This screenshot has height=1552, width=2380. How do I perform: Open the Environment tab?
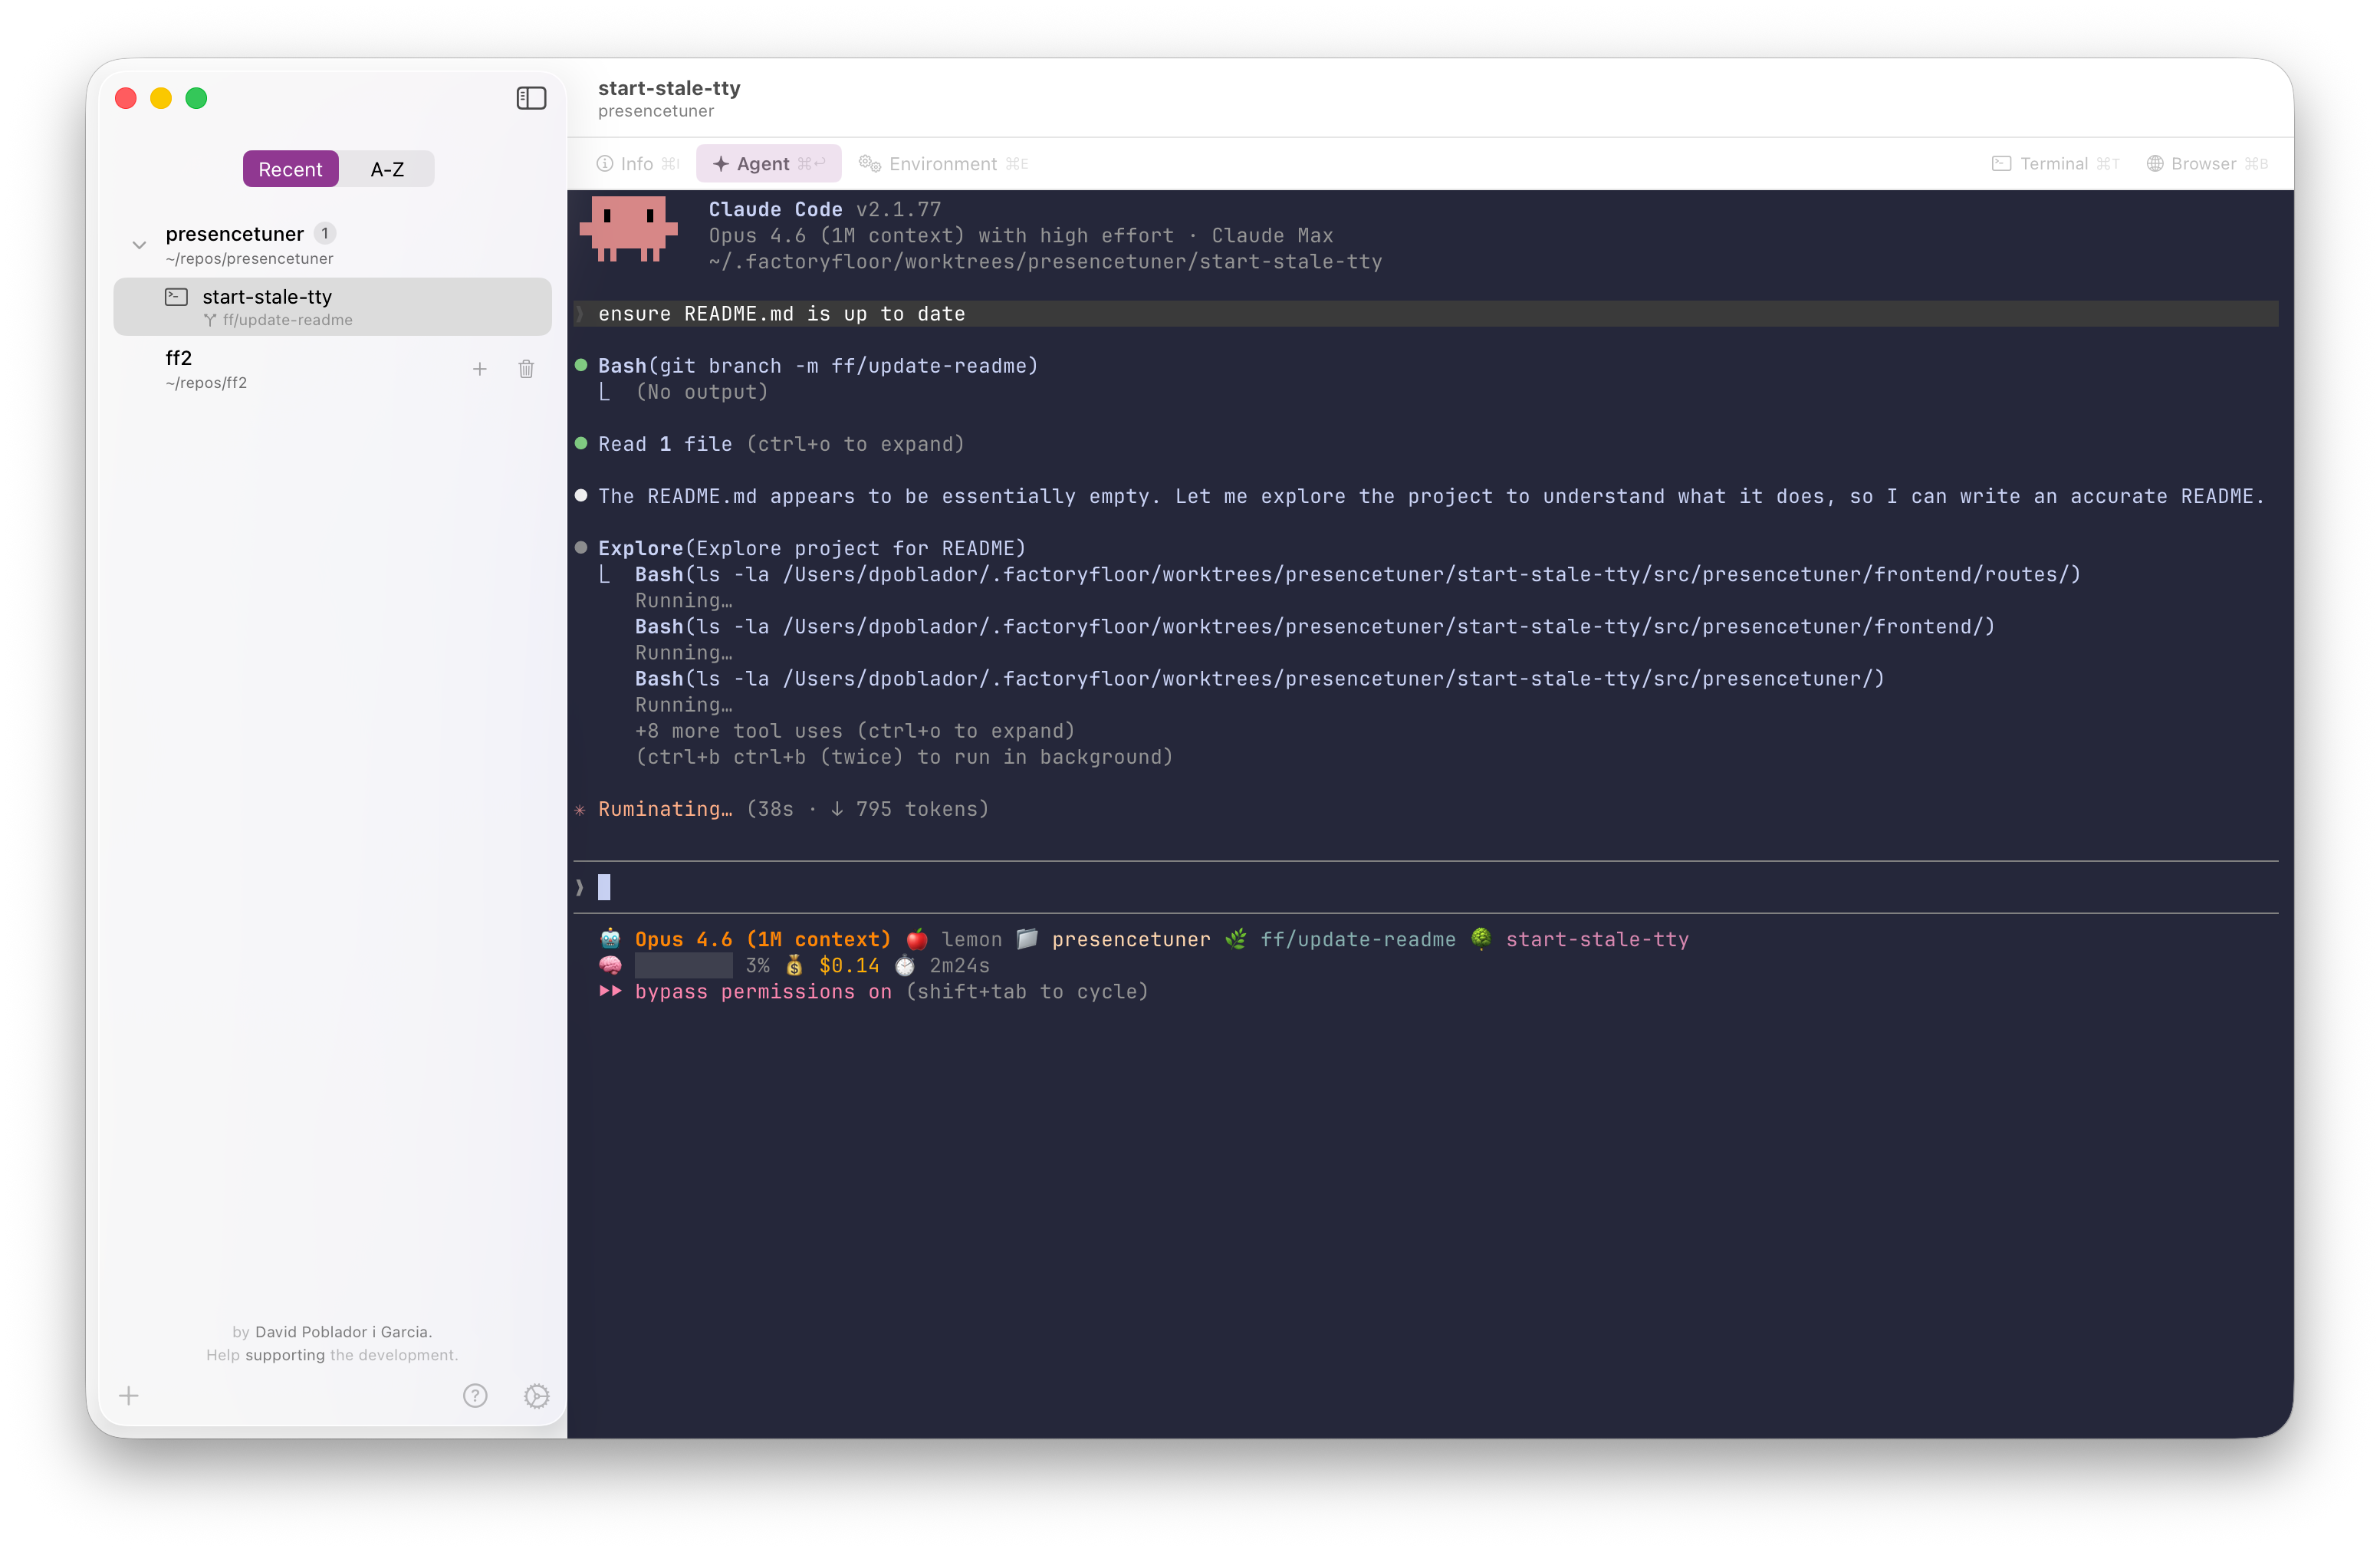pos(941,163)
